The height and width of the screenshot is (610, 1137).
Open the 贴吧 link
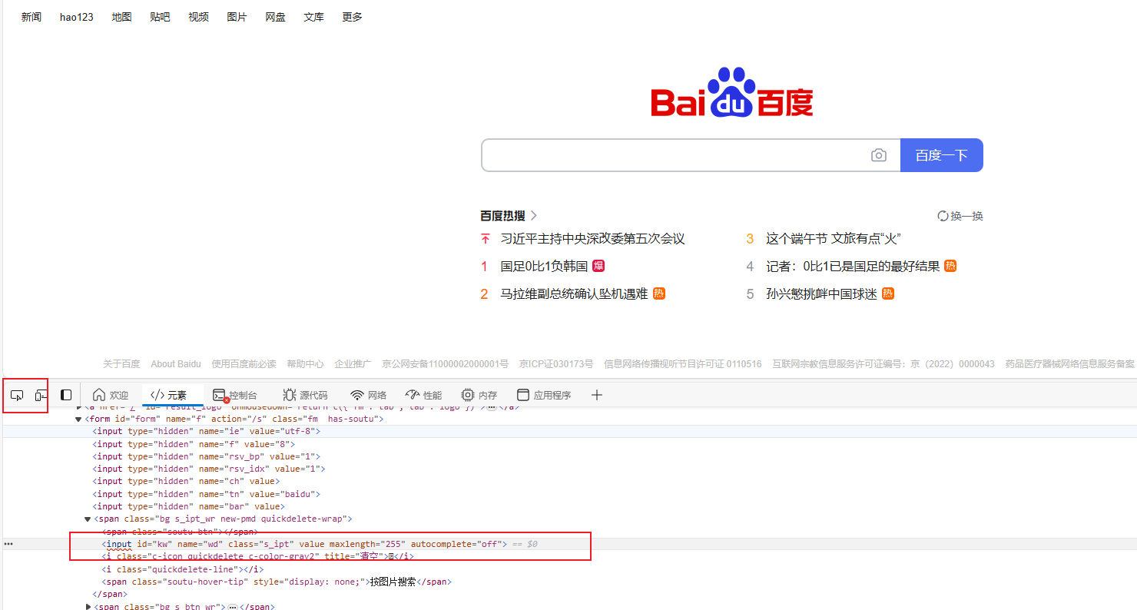pos(160,17)
